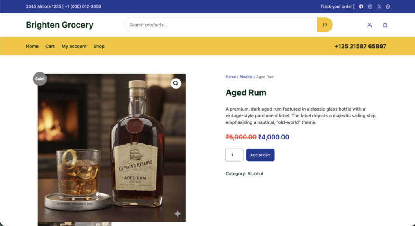Click the Track your order link

pos(336,6)
